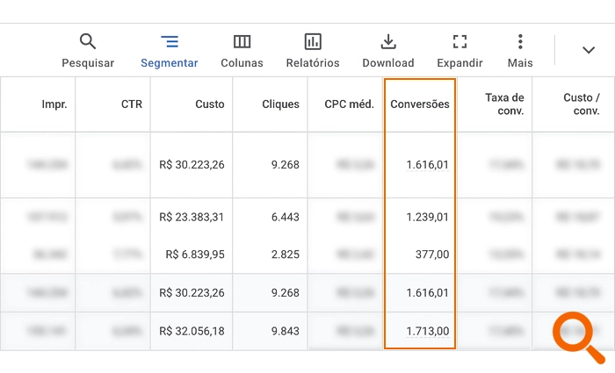The image size is (615, 373).
Task: Sort by the CTR column header
Action: [x=132, y=104]
